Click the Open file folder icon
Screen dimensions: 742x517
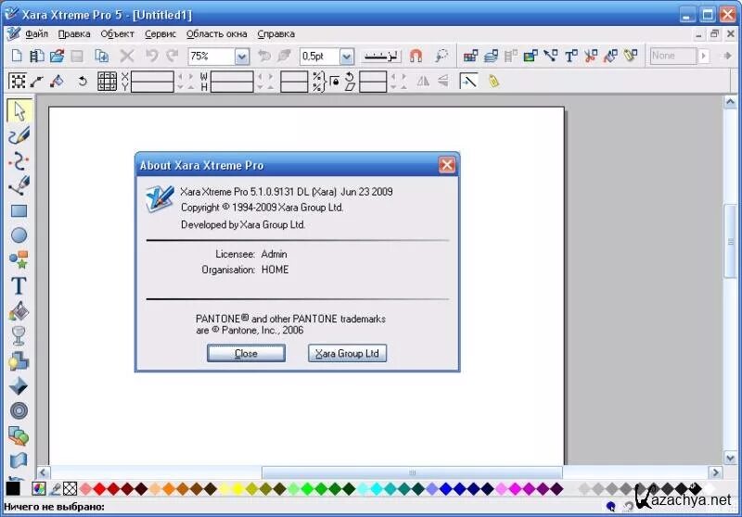coord(57,56)
